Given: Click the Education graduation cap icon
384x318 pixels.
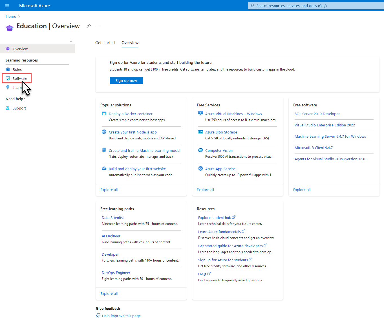Looking at the screenshot, I should (10, 28).
